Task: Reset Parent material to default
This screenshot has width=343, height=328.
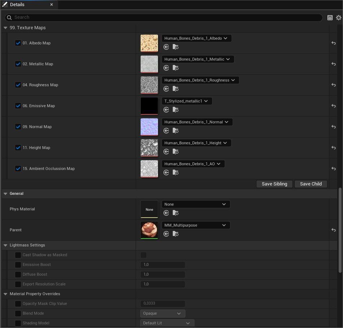Action: pos(333,230)
